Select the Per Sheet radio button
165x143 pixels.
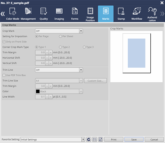(60, 36)
